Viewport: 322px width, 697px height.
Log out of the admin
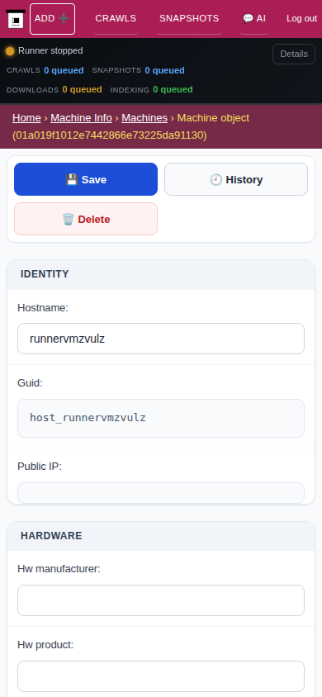[301, 18]
